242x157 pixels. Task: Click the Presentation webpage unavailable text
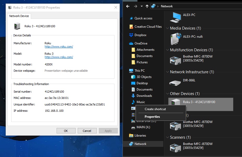[66, 71]
